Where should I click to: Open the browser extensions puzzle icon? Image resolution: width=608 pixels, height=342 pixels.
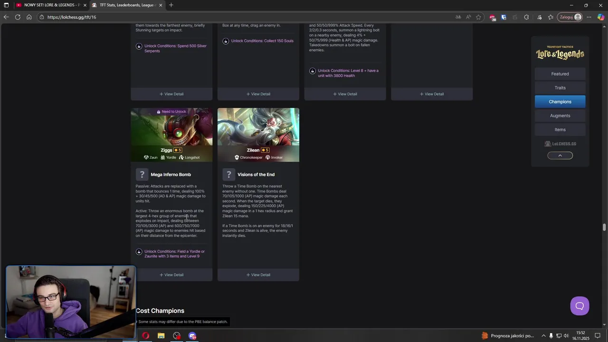click(x=526, y=17)
